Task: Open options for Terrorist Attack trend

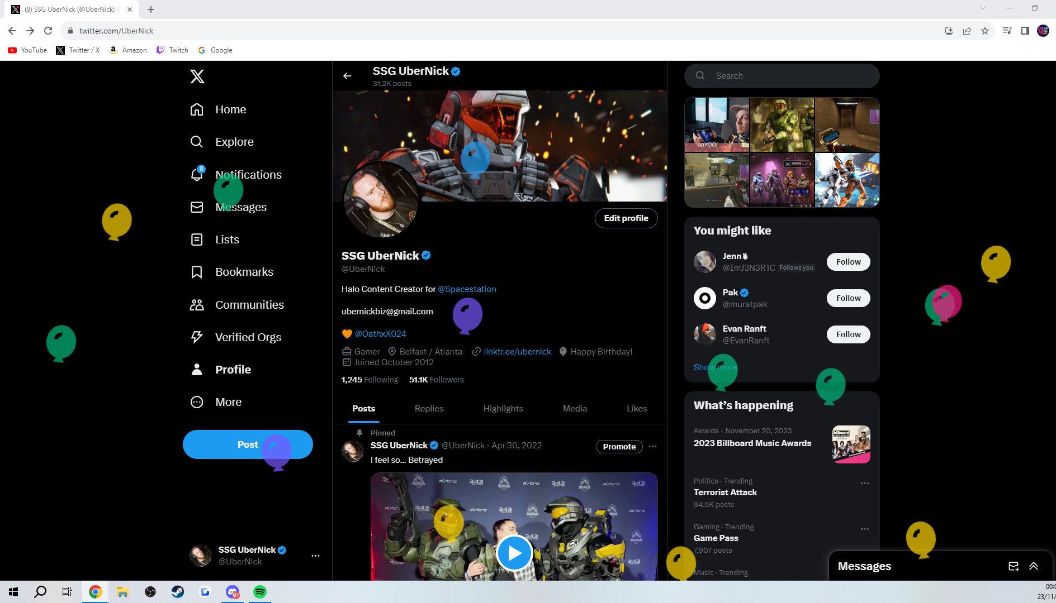Action: point(865,483)
